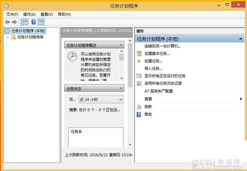
Task: Click the center pane vertical scrollbar thumb
Action: 130,65
